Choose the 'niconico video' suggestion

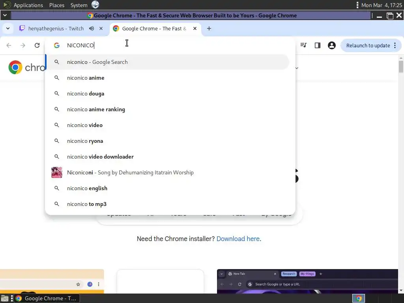(167, 125)
